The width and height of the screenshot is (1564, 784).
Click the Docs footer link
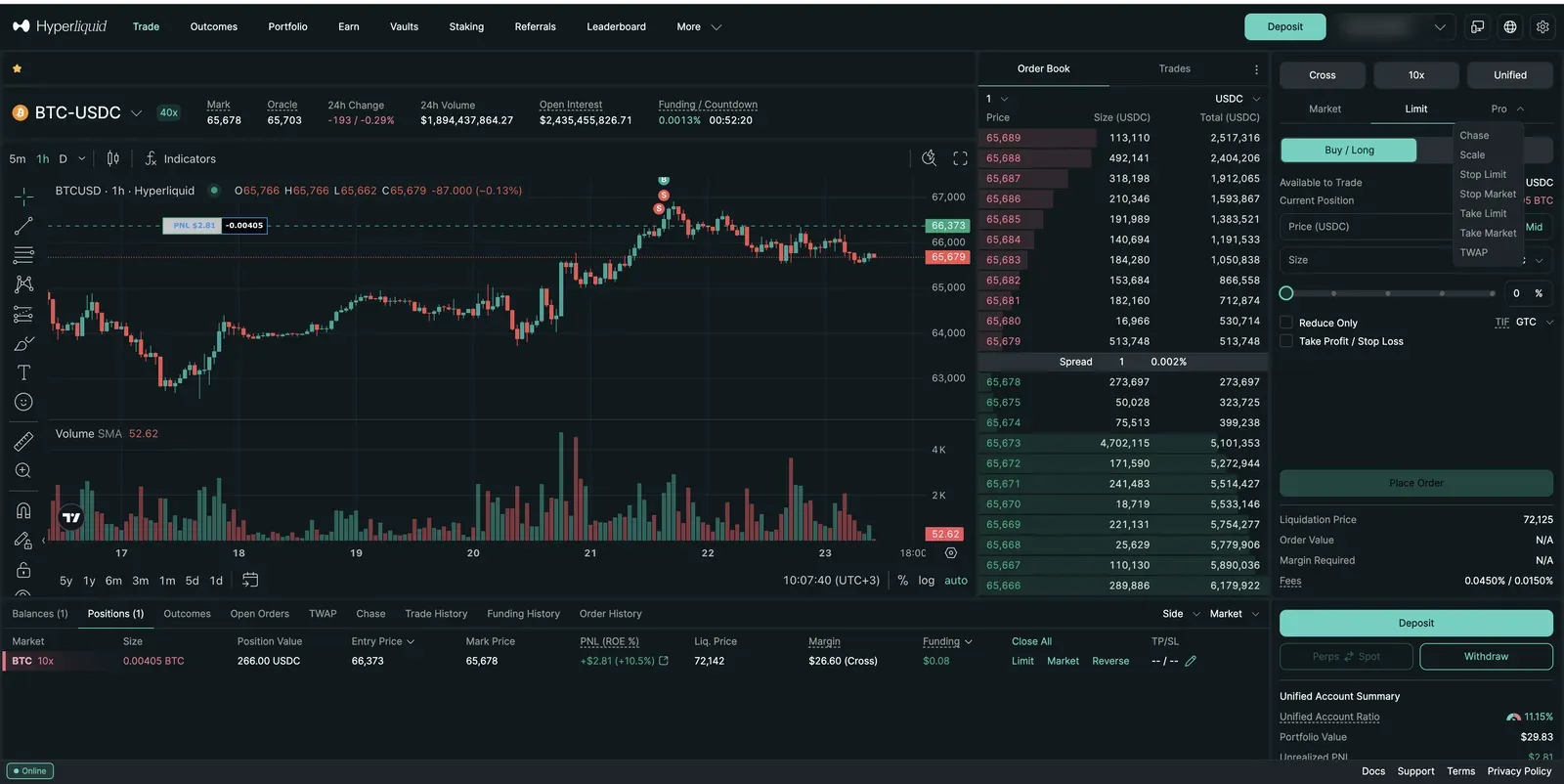[x=1373, y=771]
